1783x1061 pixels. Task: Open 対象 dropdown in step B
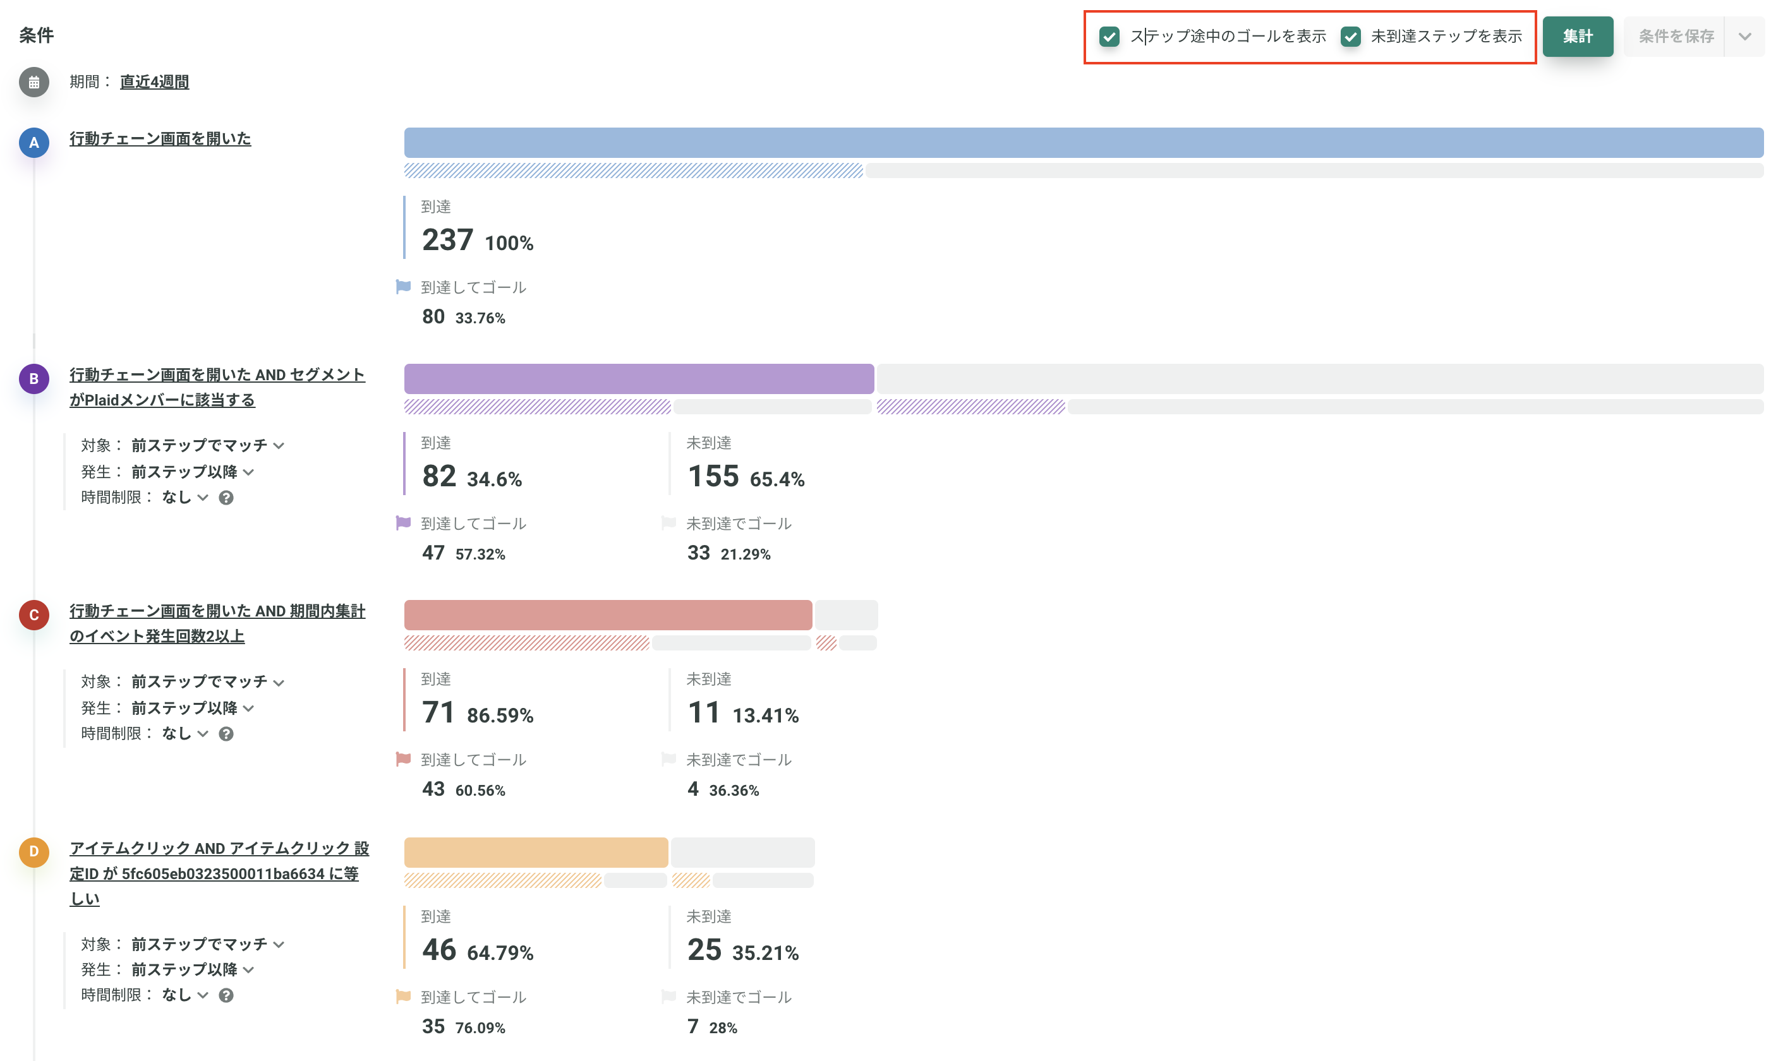207,445
